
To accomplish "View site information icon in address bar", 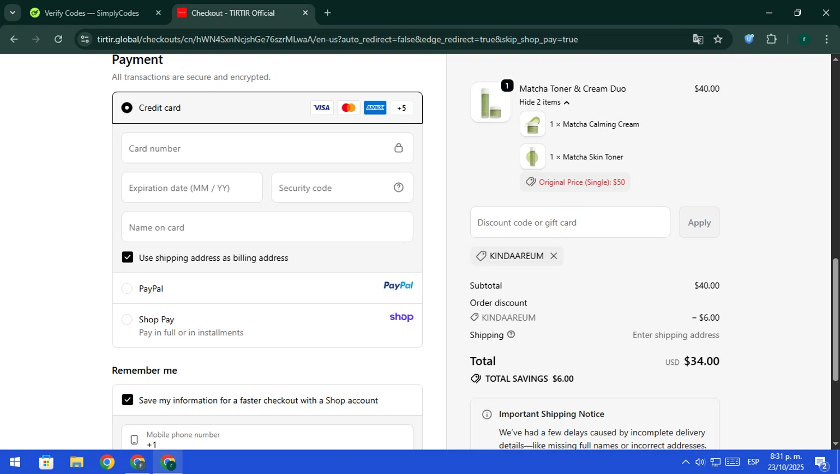I will [x=85, y=39].
